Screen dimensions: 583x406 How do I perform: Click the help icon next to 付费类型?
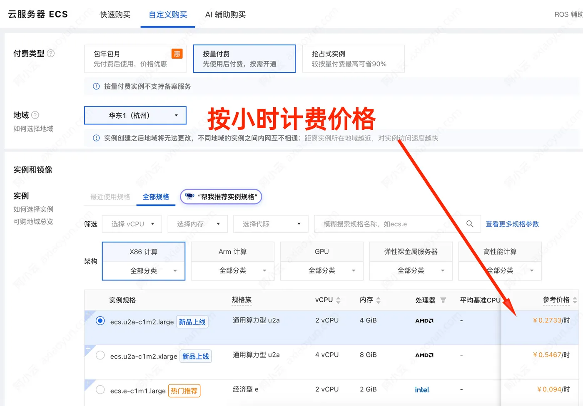[x=51, y=53]
